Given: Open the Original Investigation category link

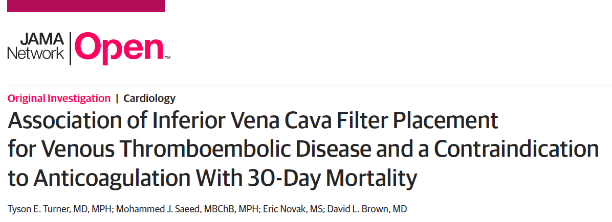Looking at the screenshot, I should (x=59, y=98).
